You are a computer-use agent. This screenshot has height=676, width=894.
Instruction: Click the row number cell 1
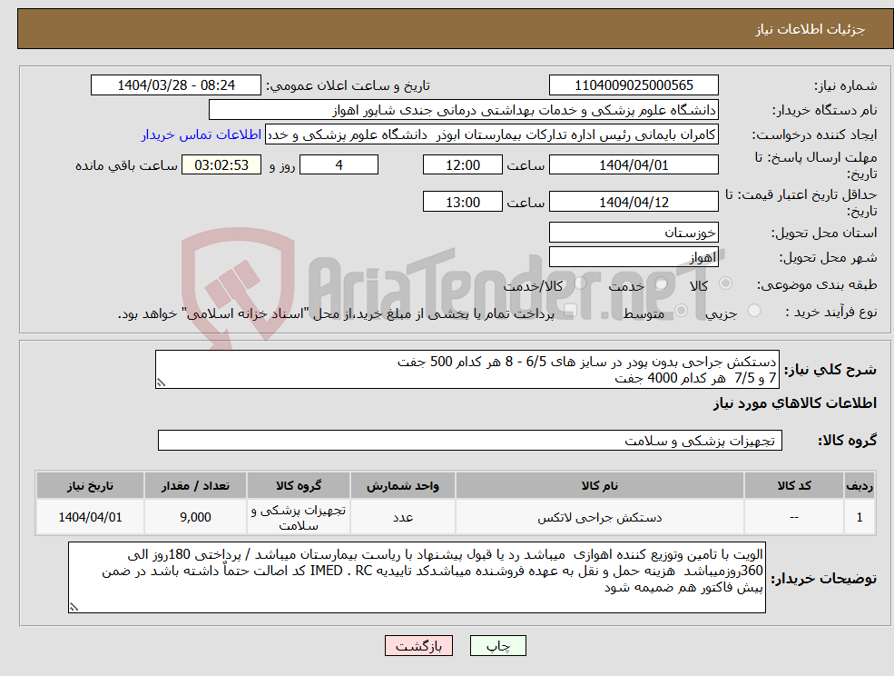click(x=860, y=517)
